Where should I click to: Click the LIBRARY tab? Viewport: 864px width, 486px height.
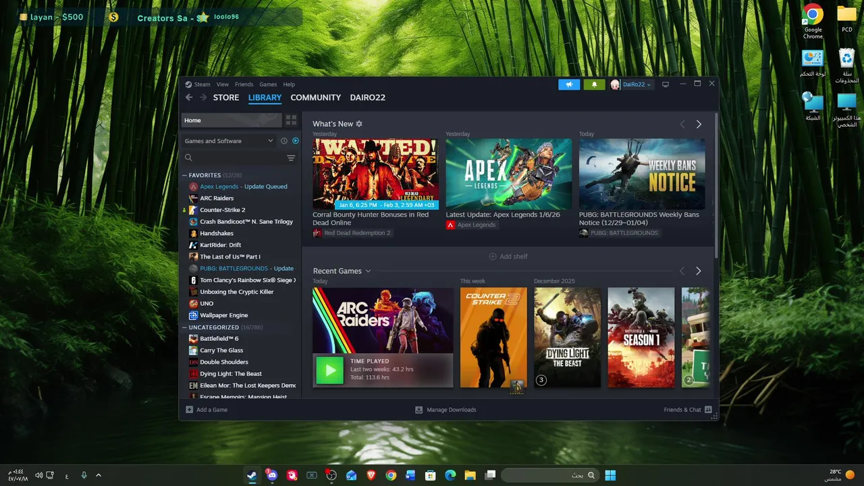[x=265, y=98]
